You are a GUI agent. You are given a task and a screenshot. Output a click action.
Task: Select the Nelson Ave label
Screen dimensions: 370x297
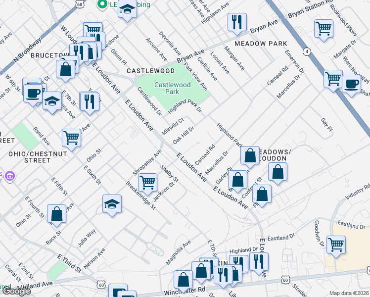(94, 258)
